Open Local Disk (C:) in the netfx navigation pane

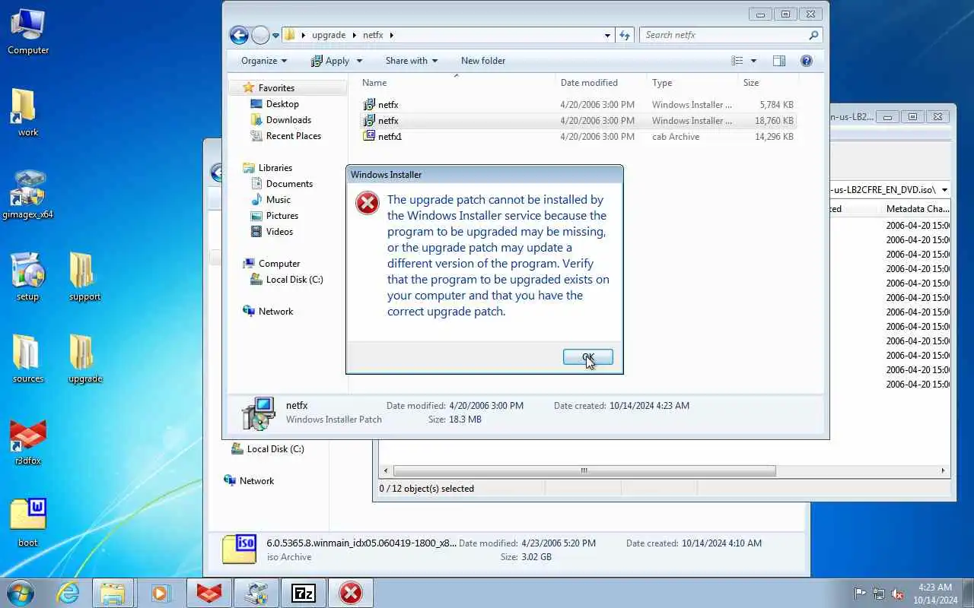click(294, 280)
